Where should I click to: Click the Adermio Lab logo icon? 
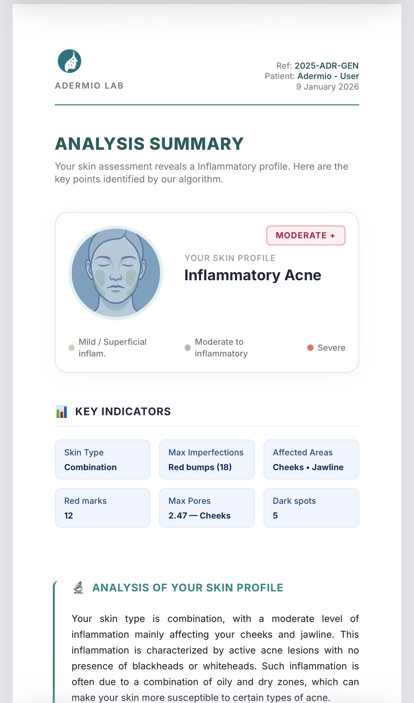[69, 61]
